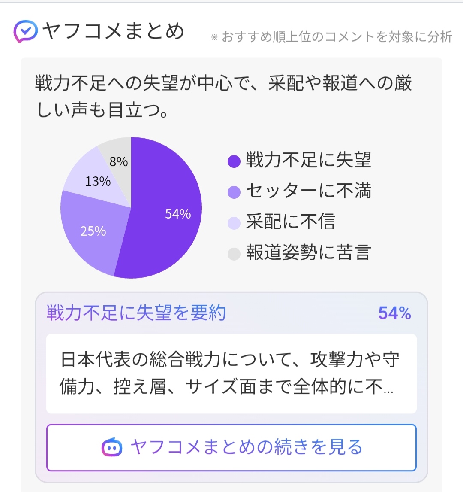
Task: Click the 戦力不足に失望を要約 heading
Action: (x=136, y=313)
